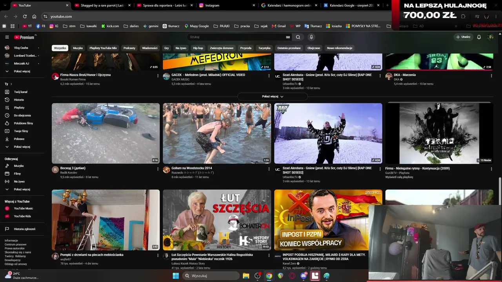Open the Pompki z drzwiami video title

(92, 255)
